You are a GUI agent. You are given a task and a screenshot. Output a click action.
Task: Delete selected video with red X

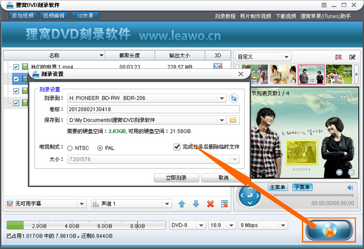(210, 204)
